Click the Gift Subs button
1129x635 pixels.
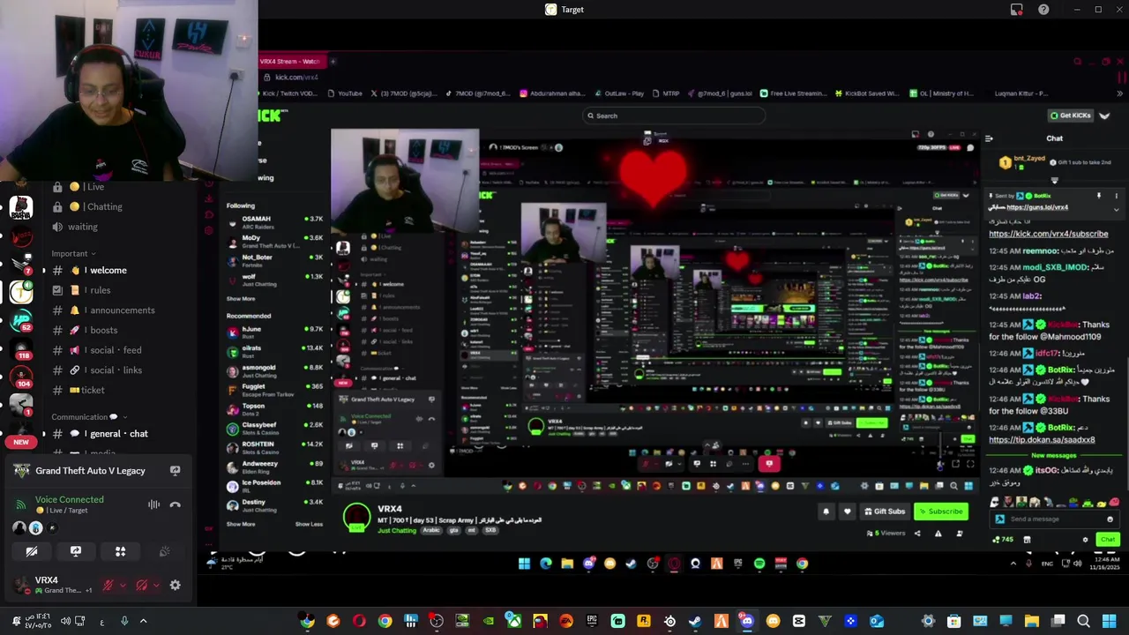point(885,512)
